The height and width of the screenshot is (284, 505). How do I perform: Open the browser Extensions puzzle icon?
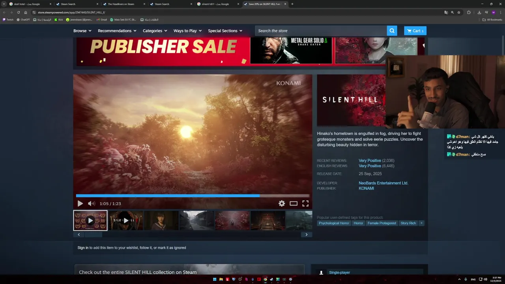click(x=469, y=12)
